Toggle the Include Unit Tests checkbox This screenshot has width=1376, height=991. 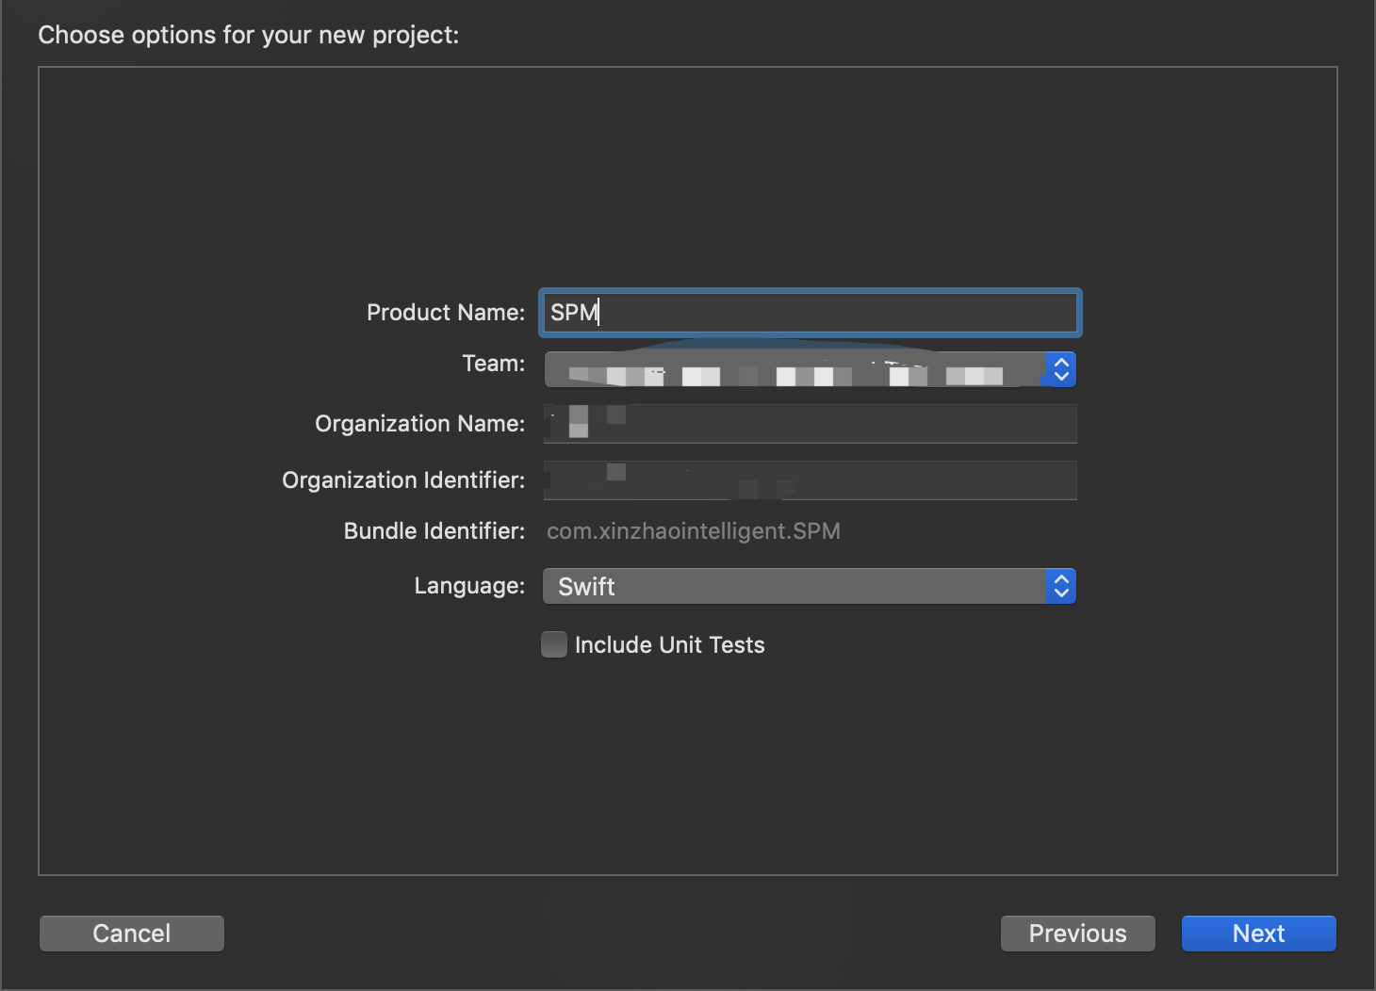[553, 644]
